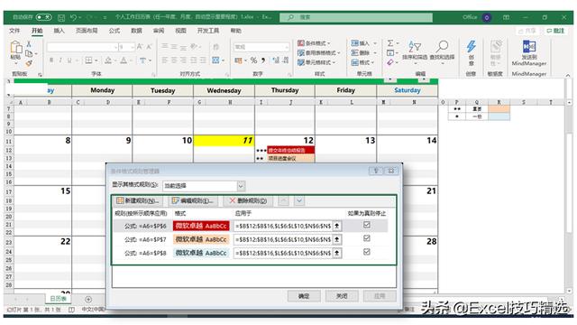This screenshot has width=577, height=325.
Task: Click the Close button in rules manager
Action: point(342,296)
